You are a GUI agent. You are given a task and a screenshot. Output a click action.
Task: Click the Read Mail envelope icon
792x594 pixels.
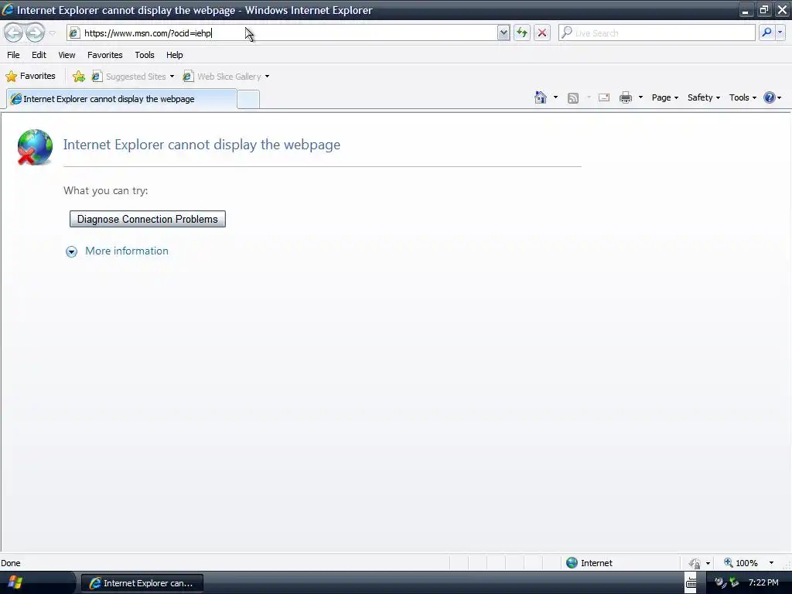[x=604, y=97]
